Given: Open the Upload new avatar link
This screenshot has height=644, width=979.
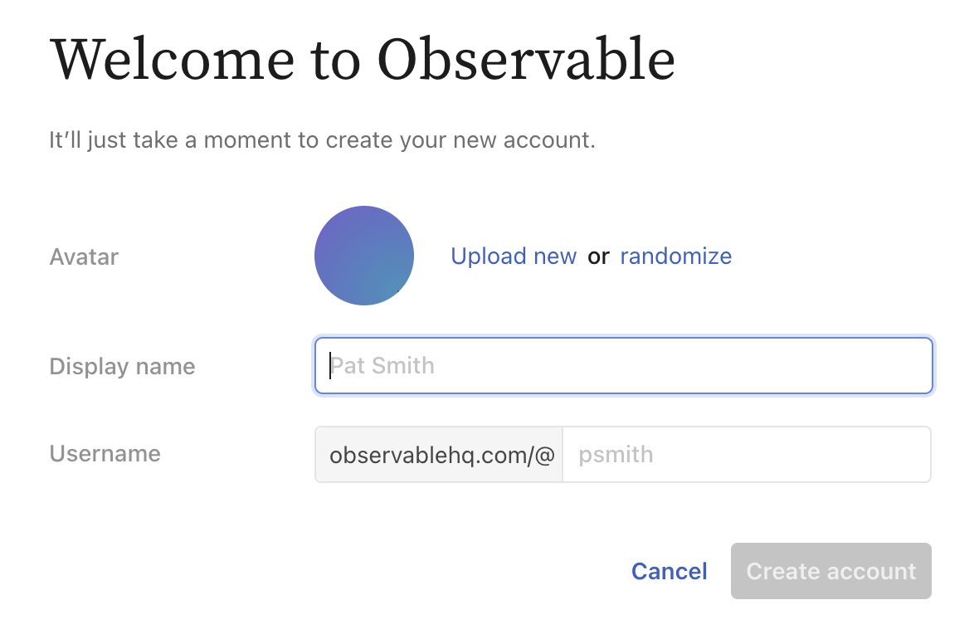Looking at the screenshot, I should pos(514,256).
